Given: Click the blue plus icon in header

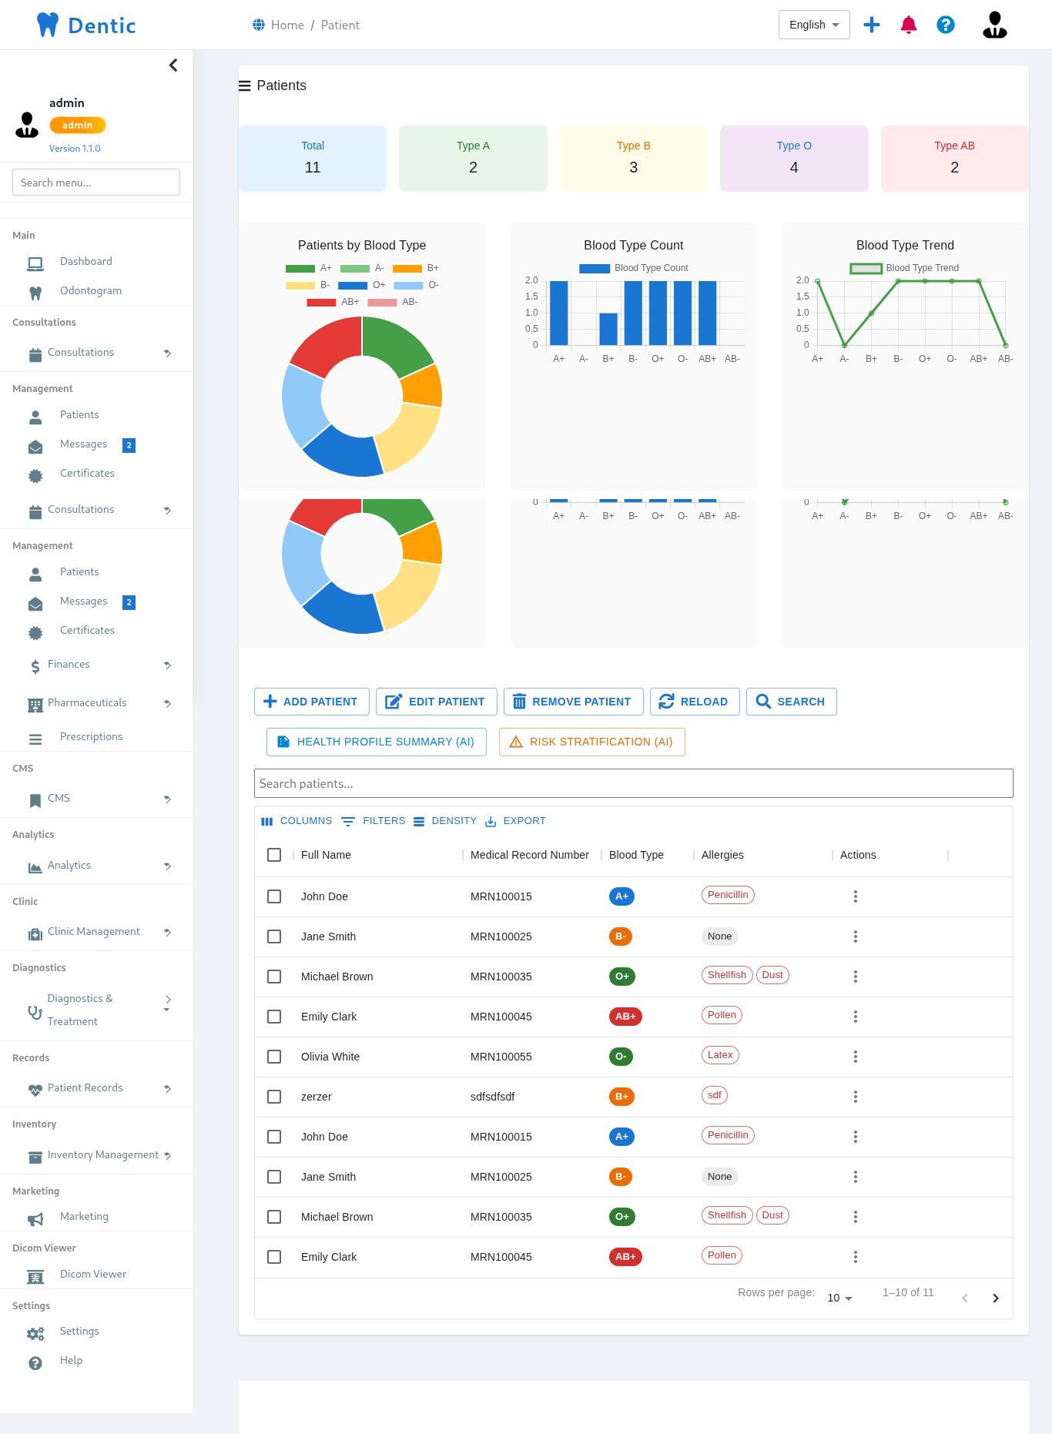Looking at the screenshot, I should click(872, 25).
